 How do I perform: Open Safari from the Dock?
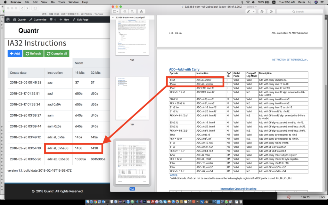click(x=91, y=202)
